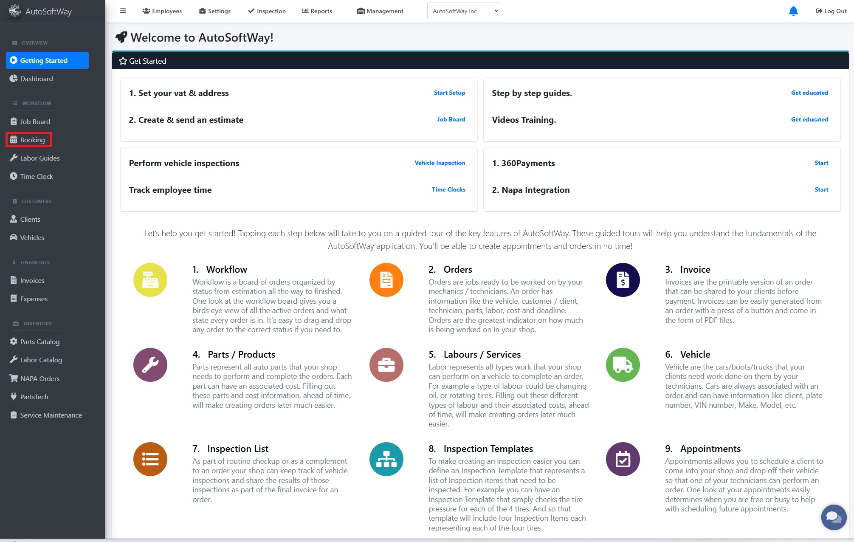
Task: Click the green Vehicle truck icon
Action: [623, 365]
